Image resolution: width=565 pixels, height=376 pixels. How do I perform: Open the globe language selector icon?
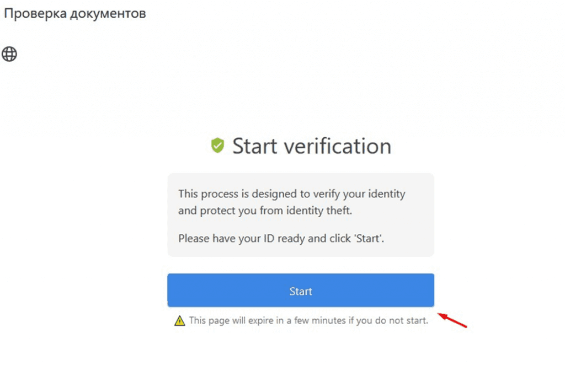click(x=9, y=54)
